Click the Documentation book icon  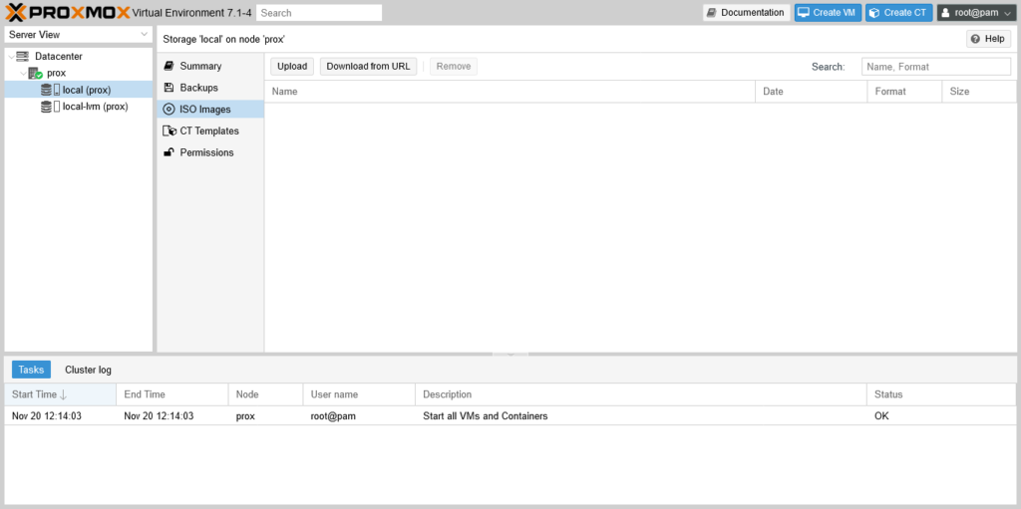pos(712,13)
